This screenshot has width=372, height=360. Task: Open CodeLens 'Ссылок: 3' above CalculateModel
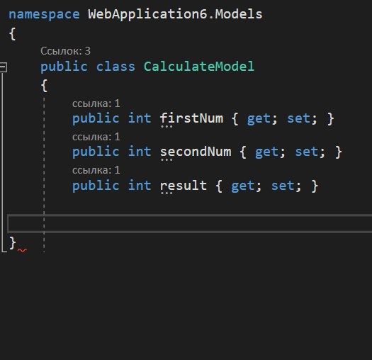point(65,51)
